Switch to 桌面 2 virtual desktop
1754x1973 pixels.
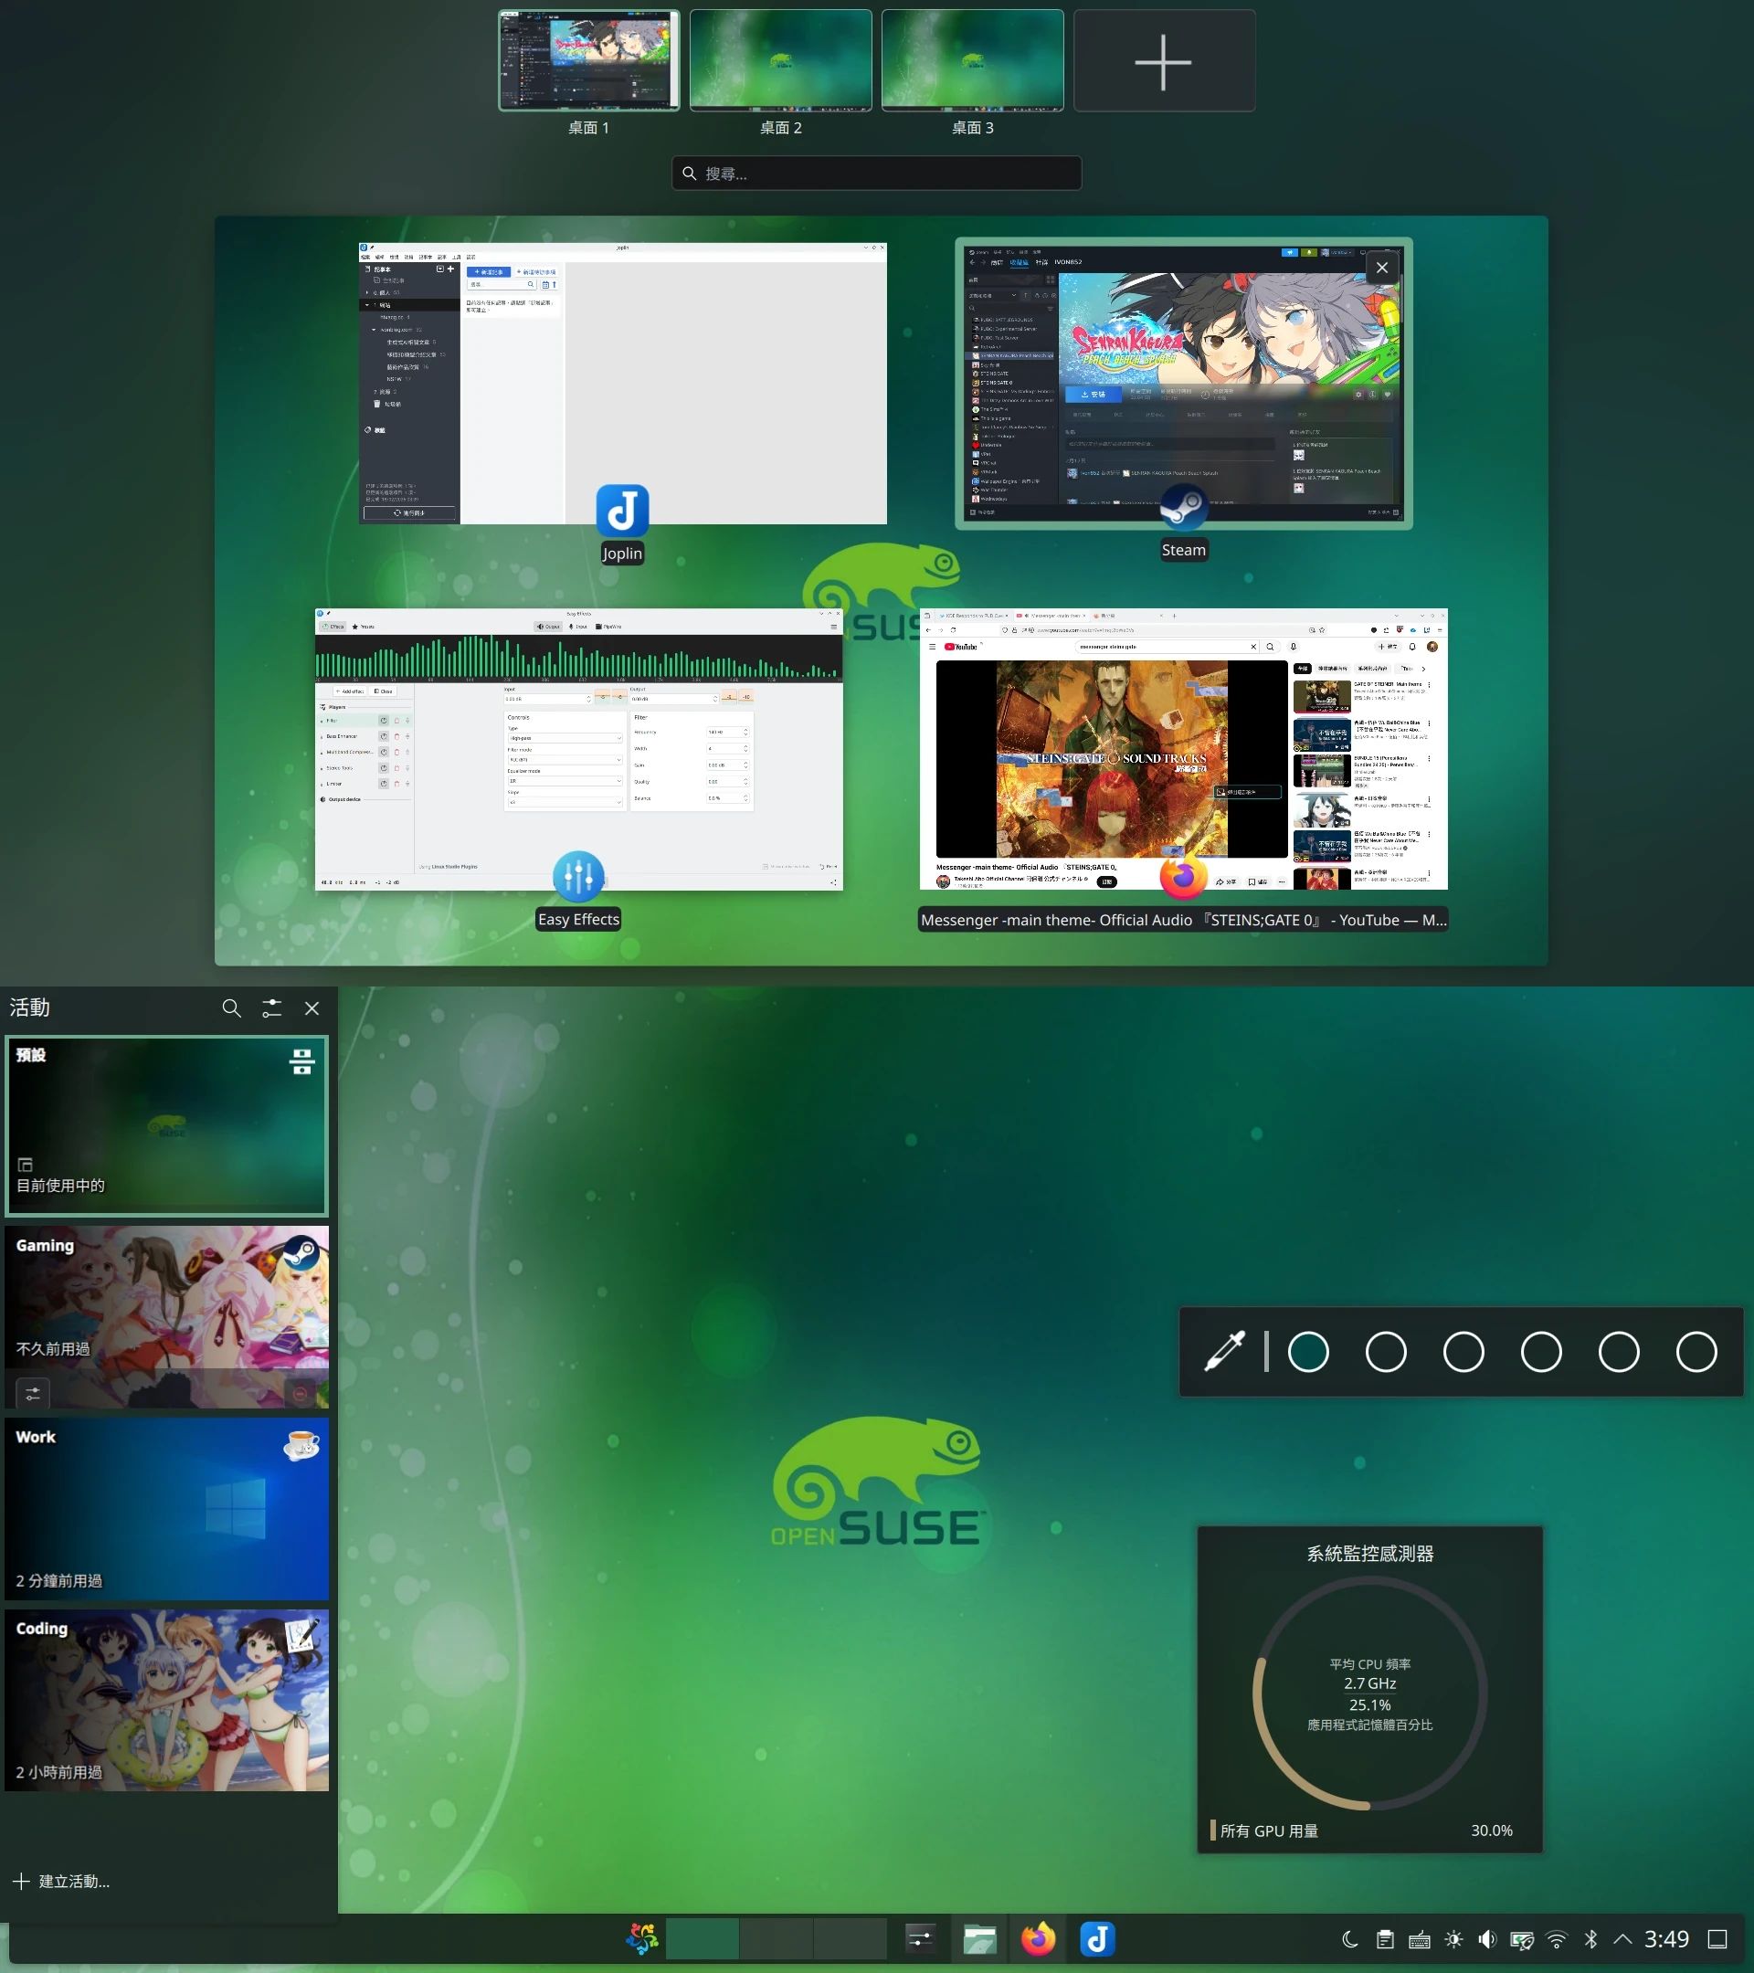coord(780,62)
